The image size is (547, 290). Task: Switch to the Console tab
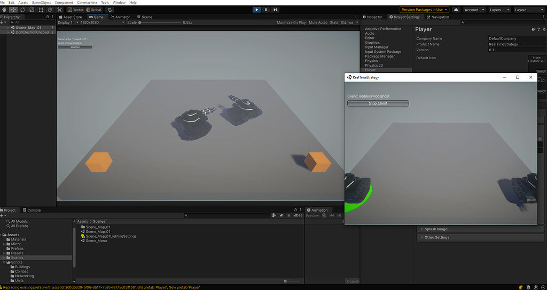tap(33, 210)
